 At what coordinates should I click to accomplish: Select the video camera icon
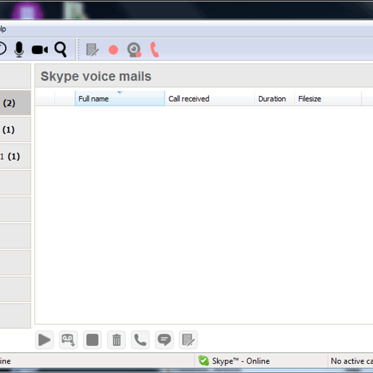point(40,49)
